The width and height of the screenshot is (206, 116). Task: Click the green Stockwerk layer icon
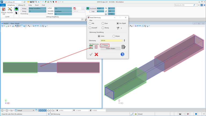coord(88,8)
